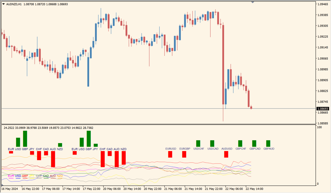
Task: Open the dropdown triangle beside AUDNZD,H1
Action: point(4,4)
